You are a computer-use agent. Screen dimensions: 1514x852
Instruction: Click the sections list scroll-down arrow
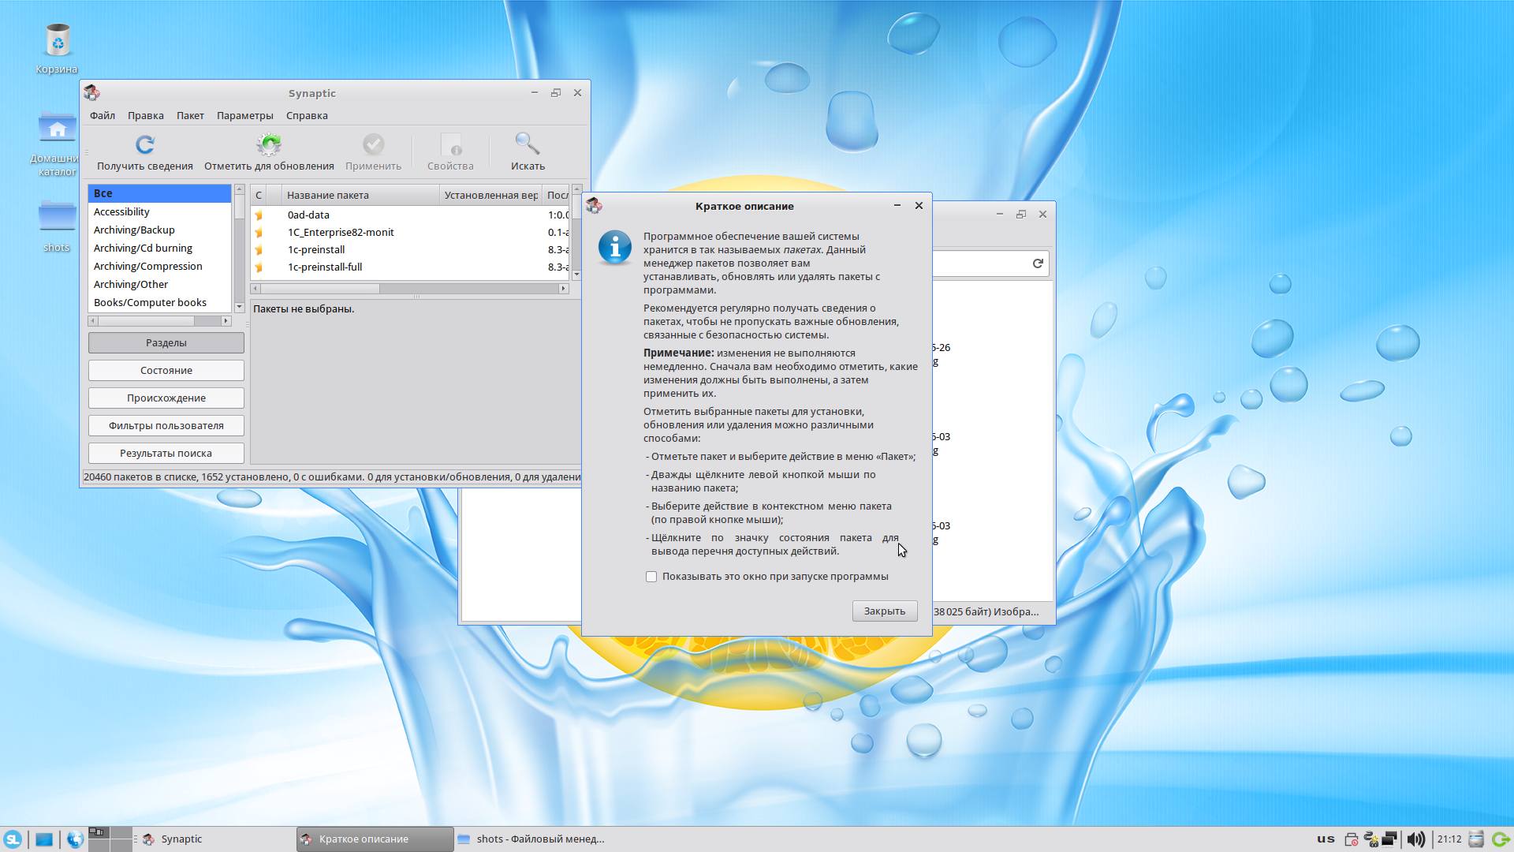click(239, 308)
